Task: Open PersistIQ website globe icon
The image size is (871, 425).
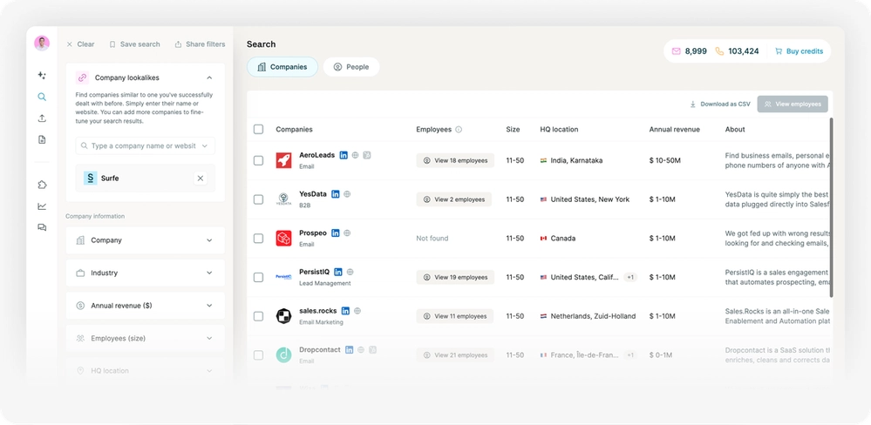Action: [x=350, y=272]
